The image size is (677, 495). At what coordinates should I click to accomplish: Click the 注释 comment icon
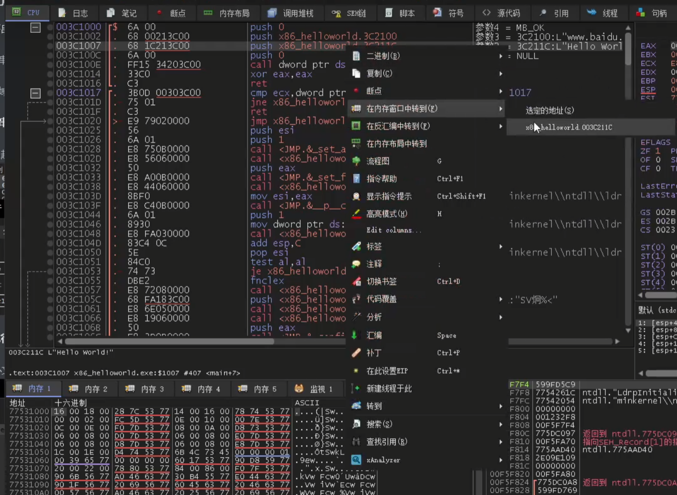point(356,264)
